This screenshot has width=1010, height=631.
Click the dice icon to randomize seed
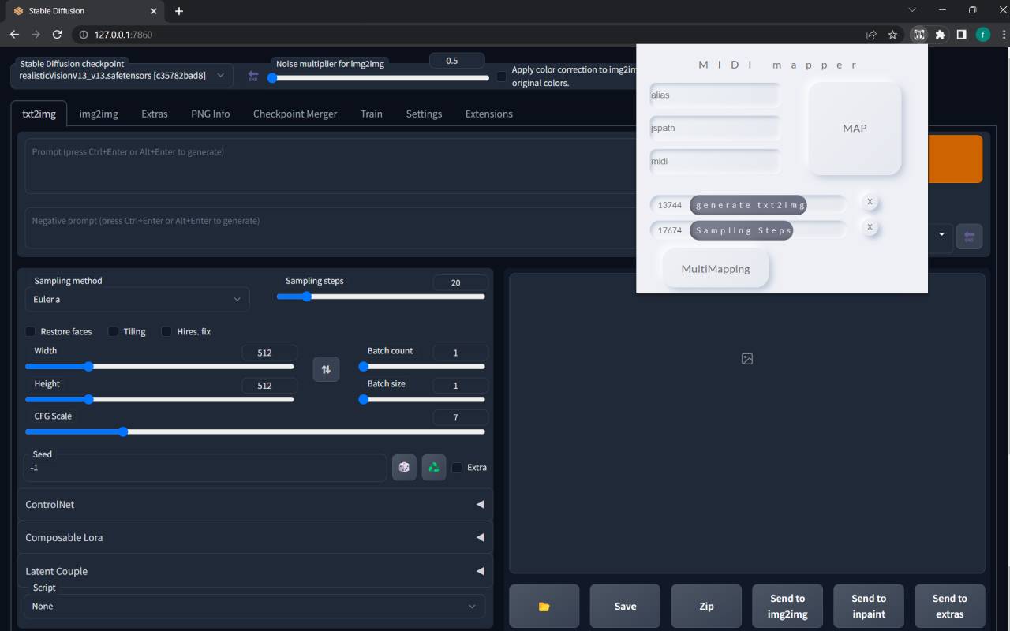click(x=404, y=467)
